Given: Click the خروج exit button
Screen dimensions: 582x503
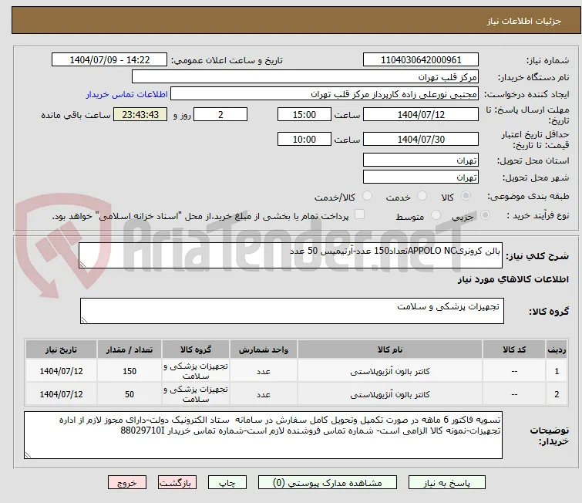Looking at the screenshot, I should pos(127,483).
